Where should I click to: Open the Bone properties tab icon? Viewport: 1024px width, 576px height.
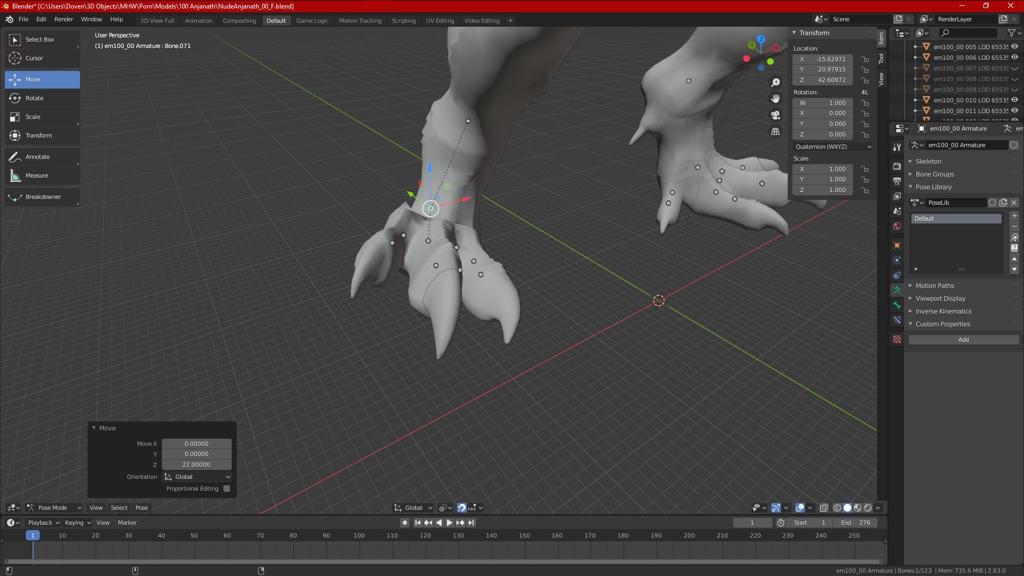[x=897, y=305]
